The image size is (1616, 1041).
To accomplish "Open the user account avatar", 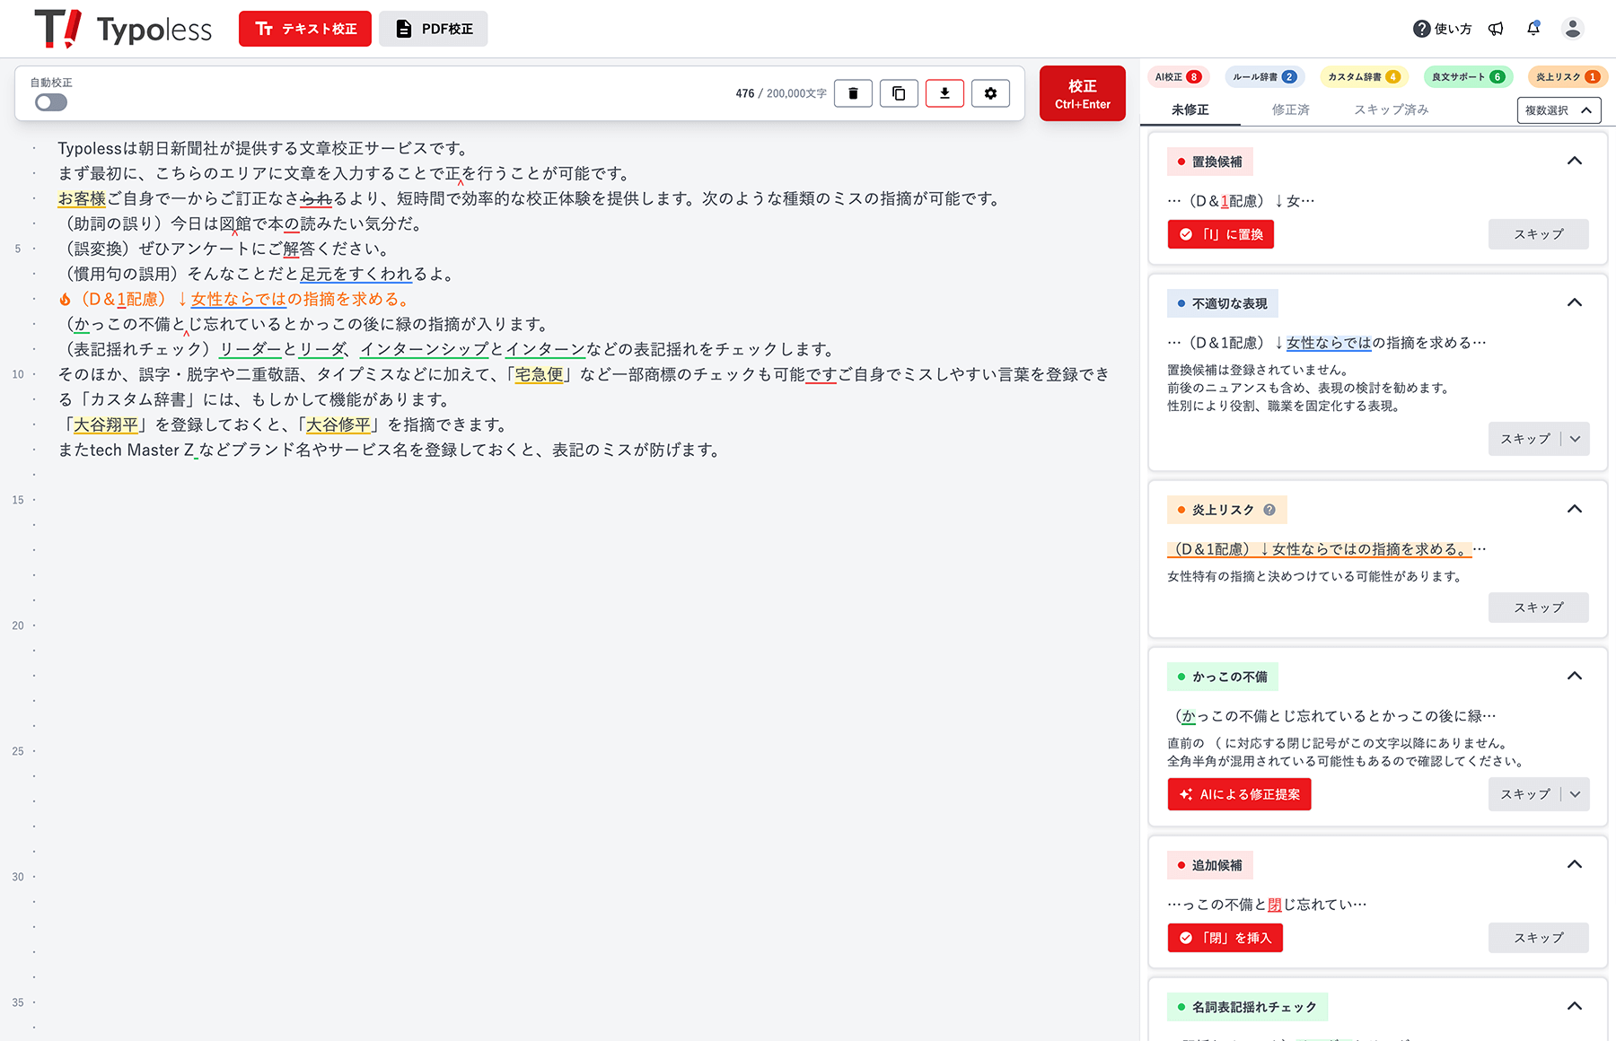I will (1572, 29).
